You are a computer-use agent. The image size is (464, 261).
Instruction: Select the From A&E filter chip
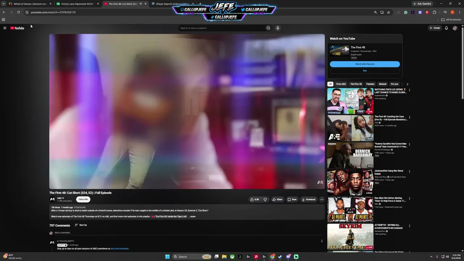pos(341,84)
